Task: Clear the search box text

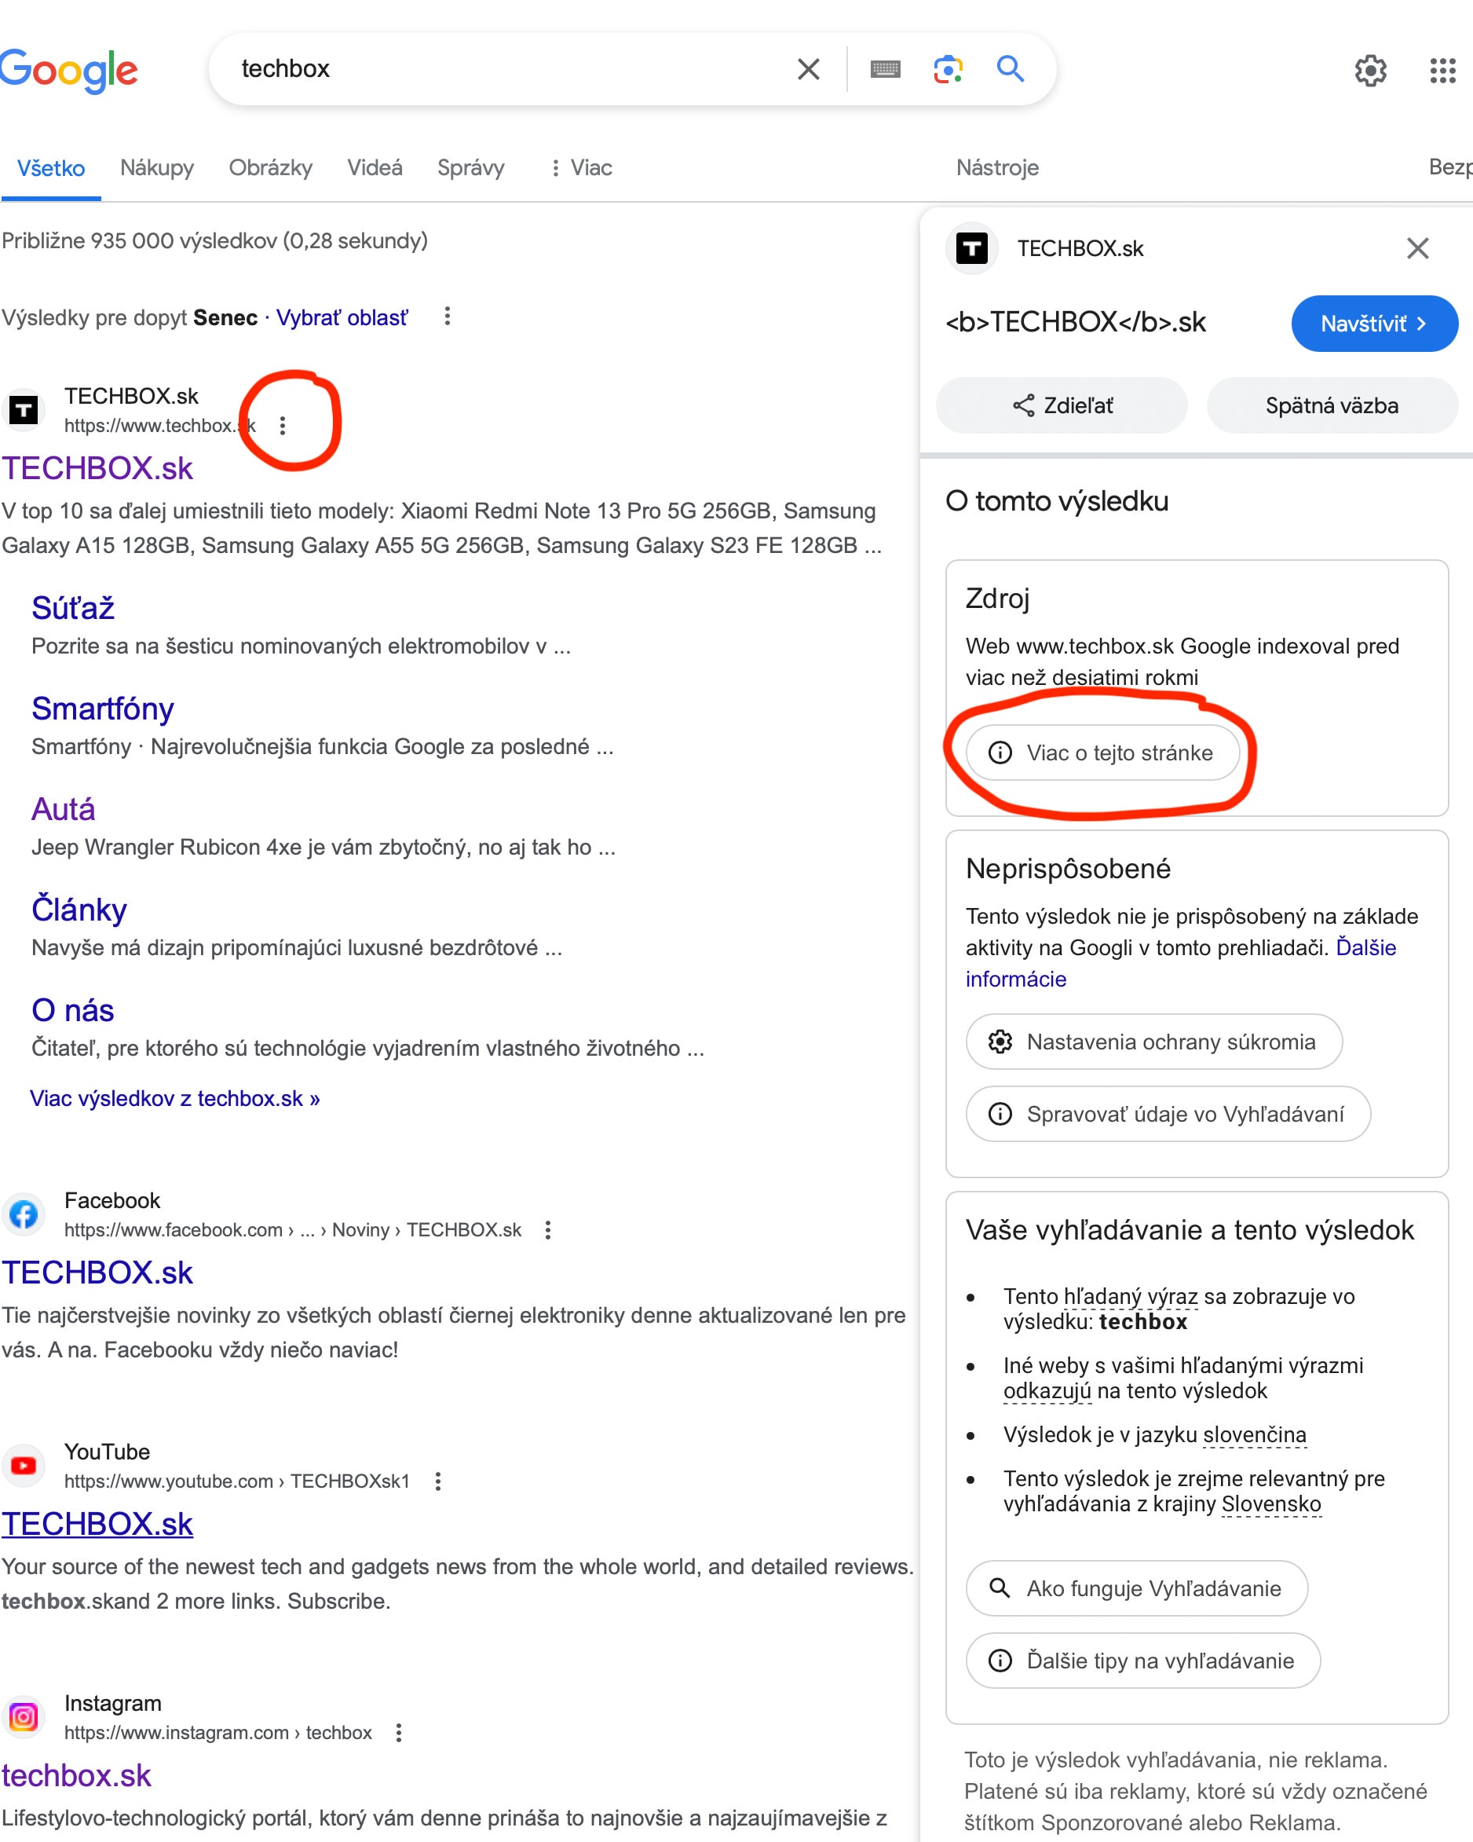Action: (808, 69)
